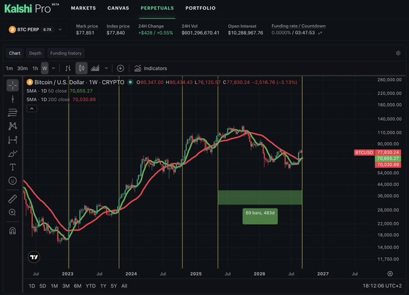Viewport: 409px width, 295px height.
Task: Switch to the Chart tab
Action: tap(14, 53)
